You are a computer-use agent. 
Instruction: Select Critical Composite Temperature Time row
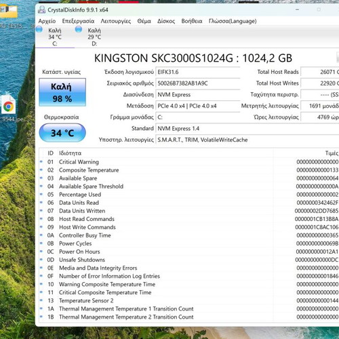click(189, 292)
